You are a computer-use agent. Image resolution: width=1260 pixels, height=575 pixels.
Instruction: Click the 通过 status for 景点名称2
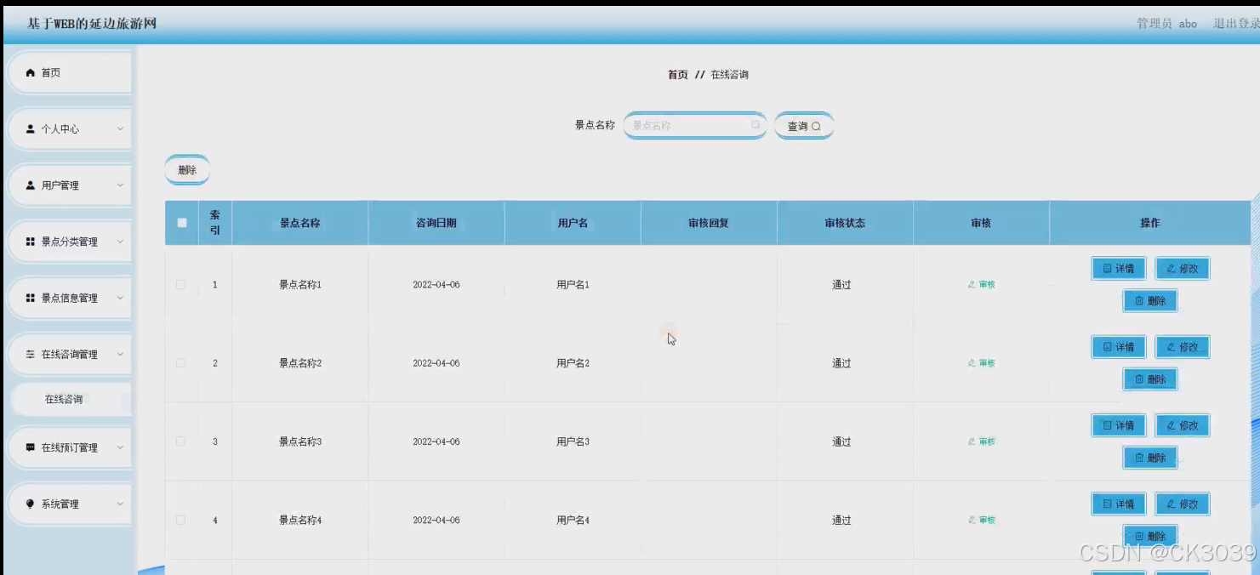841,363
